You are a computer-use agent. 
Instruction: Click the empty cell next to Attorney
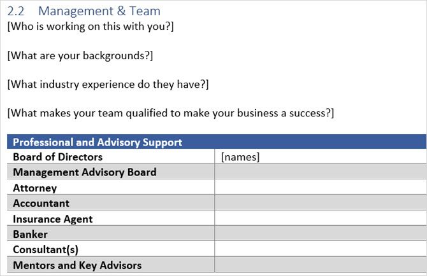320,188
